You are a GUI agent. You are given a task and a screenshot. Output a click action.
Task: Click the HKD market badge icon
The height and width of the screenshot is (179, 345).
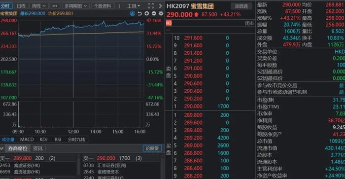[x=169, y=23]
